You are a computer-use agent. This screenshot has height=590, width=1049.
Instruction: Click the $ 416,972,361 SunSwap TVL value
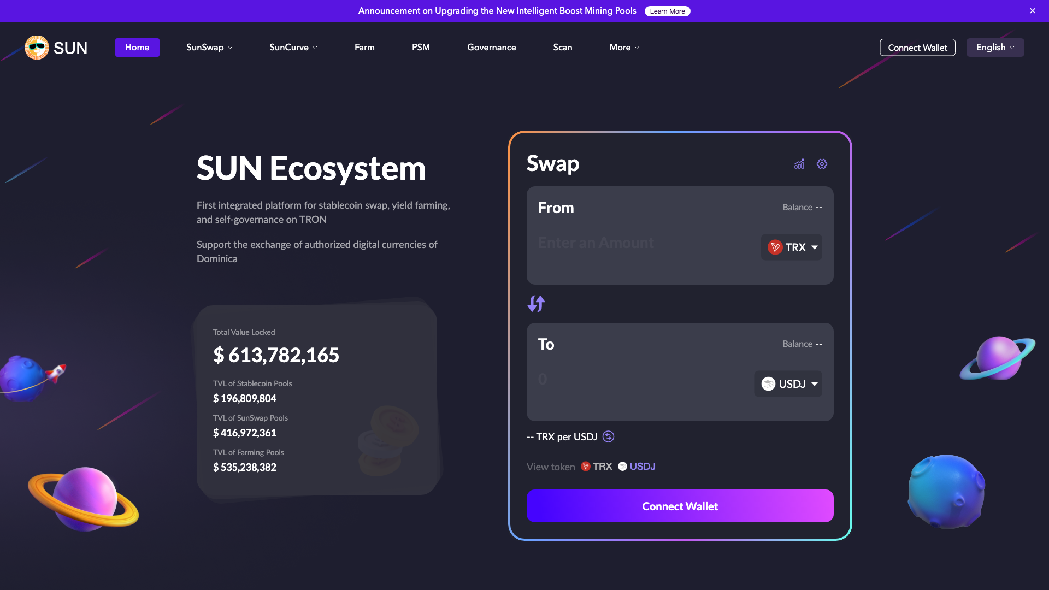click(x=245, y=433)
